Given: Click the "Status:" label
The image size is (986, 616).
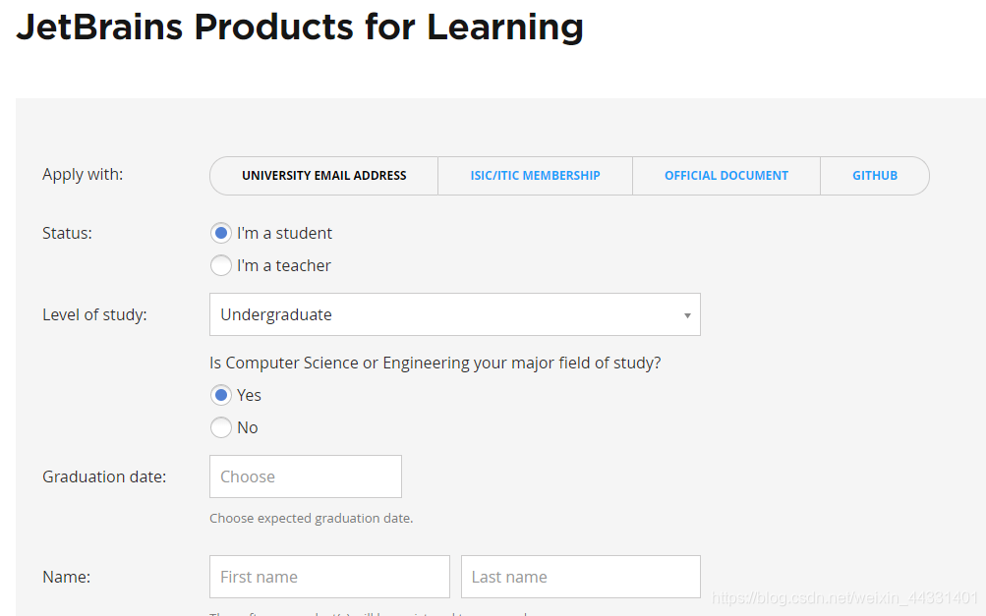Looking at the screenshot, I should [67, 234].
